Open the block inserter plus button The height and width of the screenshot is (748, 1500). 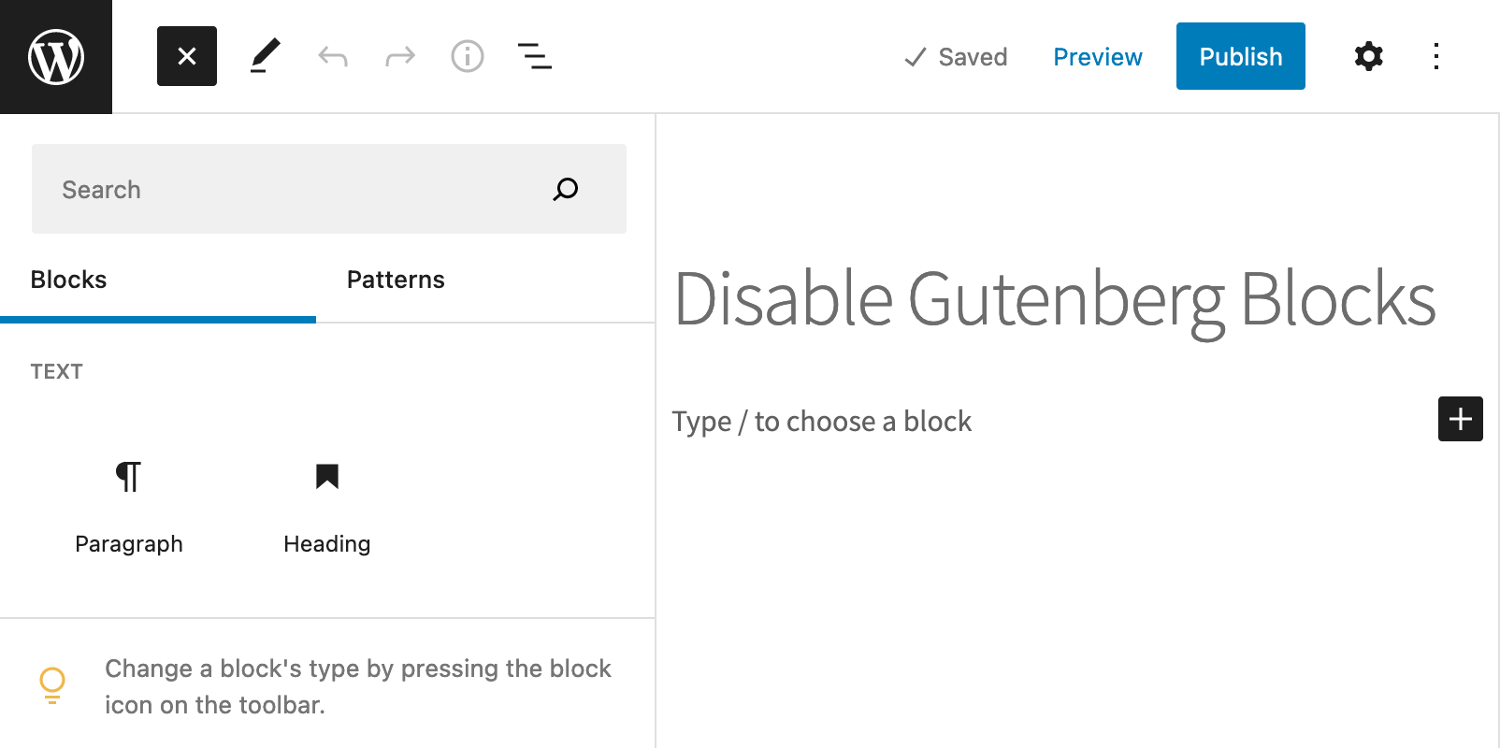click(1459, 419)
